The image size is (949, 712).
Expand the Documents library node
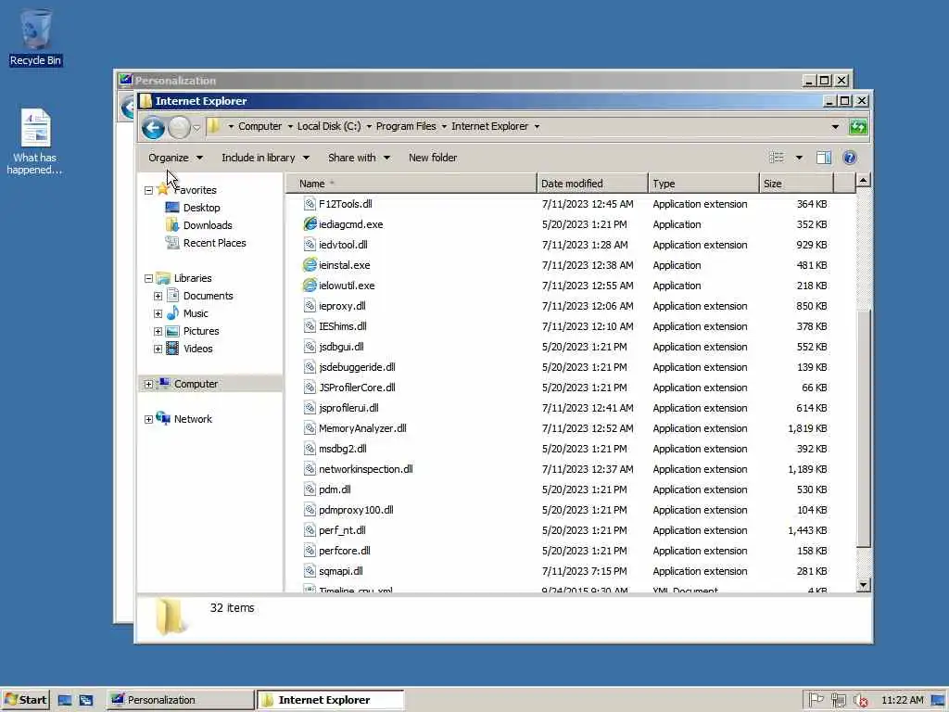pos(158,296)
